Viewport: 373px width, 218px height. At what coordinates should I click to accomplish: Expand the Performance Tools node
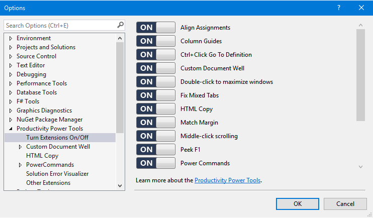(11, 83)
